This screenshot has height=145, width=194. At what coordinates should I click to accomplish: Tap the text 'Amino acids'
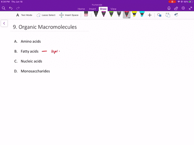click(x=31, y=41)
